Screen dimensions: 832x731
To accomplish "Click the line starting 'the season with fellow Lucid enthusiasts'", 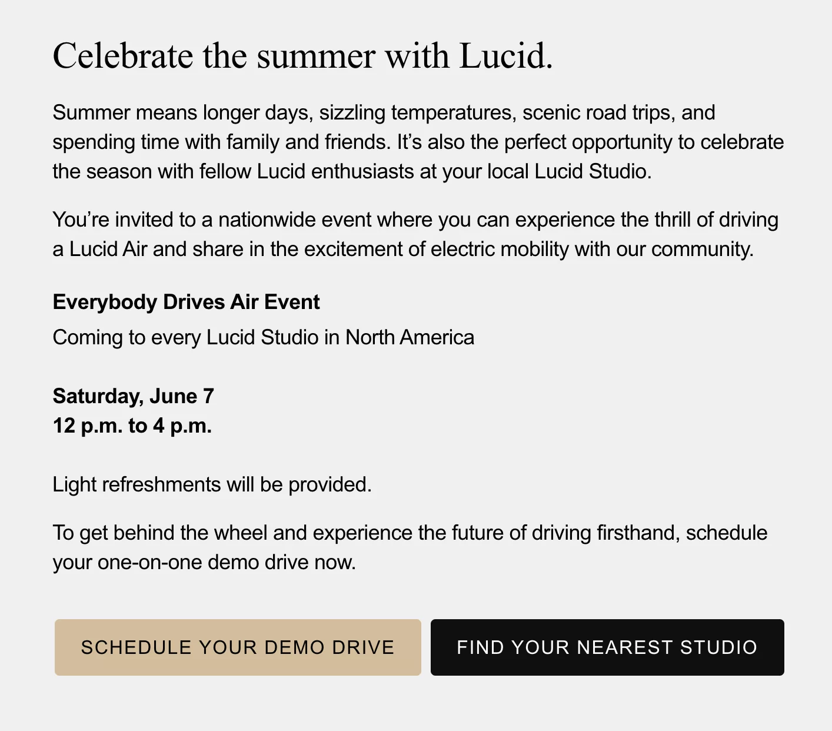I will coord(352,171).
